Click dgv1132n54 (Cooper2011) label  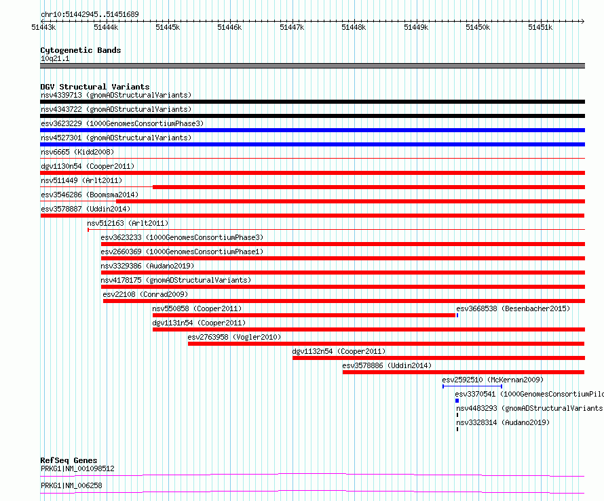click(339, 351)
